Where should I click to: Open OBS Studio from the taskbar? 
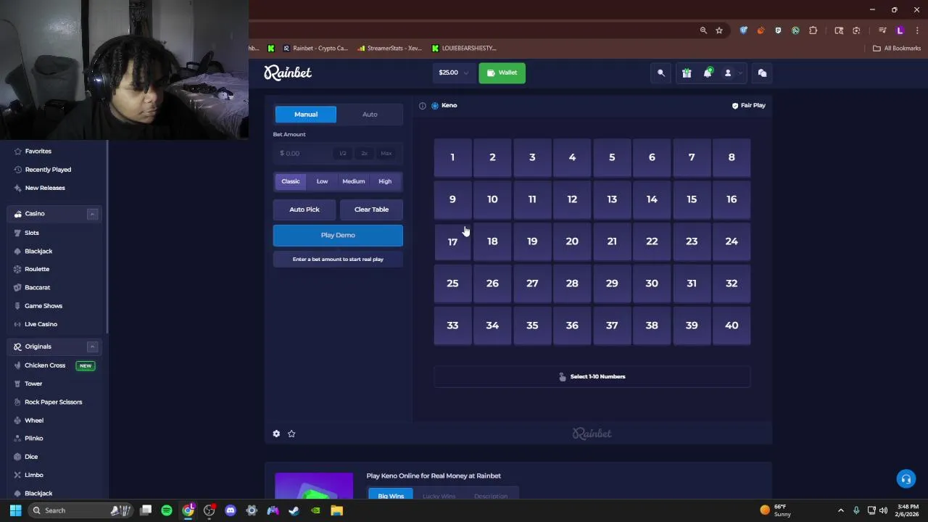(x=209, y=510)
